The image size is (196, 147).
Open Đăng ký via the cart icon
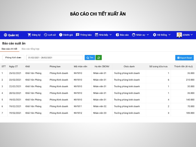29,35
